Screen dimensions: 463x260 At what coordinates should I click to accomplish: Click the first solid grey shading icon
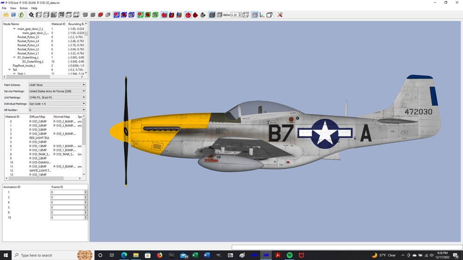pyautogui.click(x=85, y=15)
